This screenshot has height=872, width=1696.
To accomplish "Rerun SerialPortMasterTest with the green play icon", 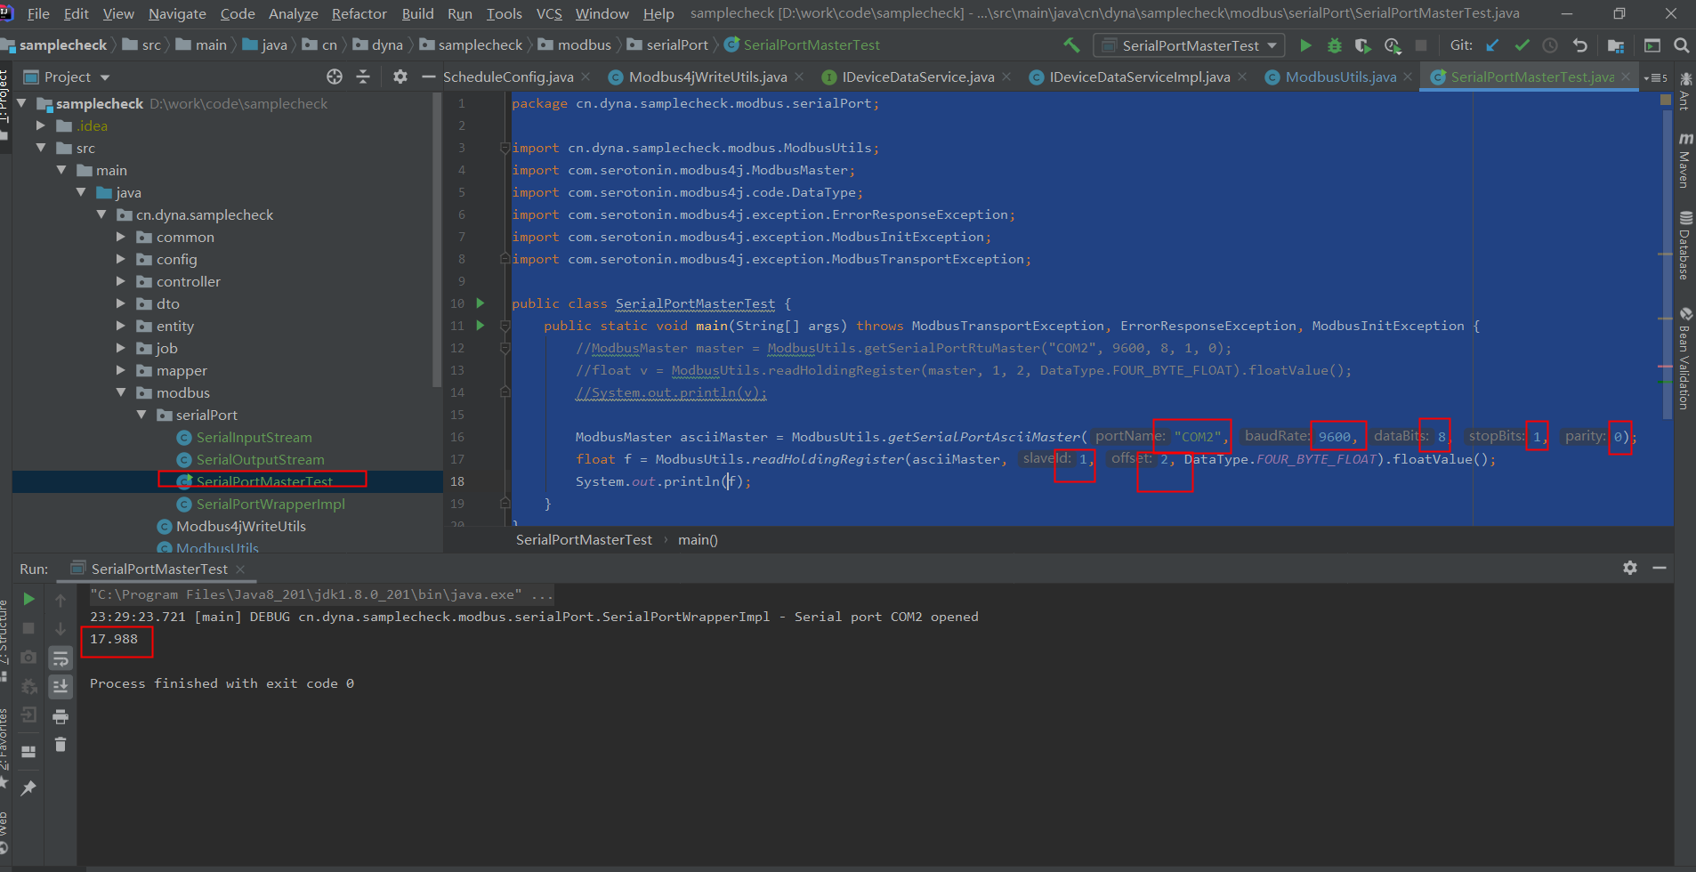I will 28,598.
